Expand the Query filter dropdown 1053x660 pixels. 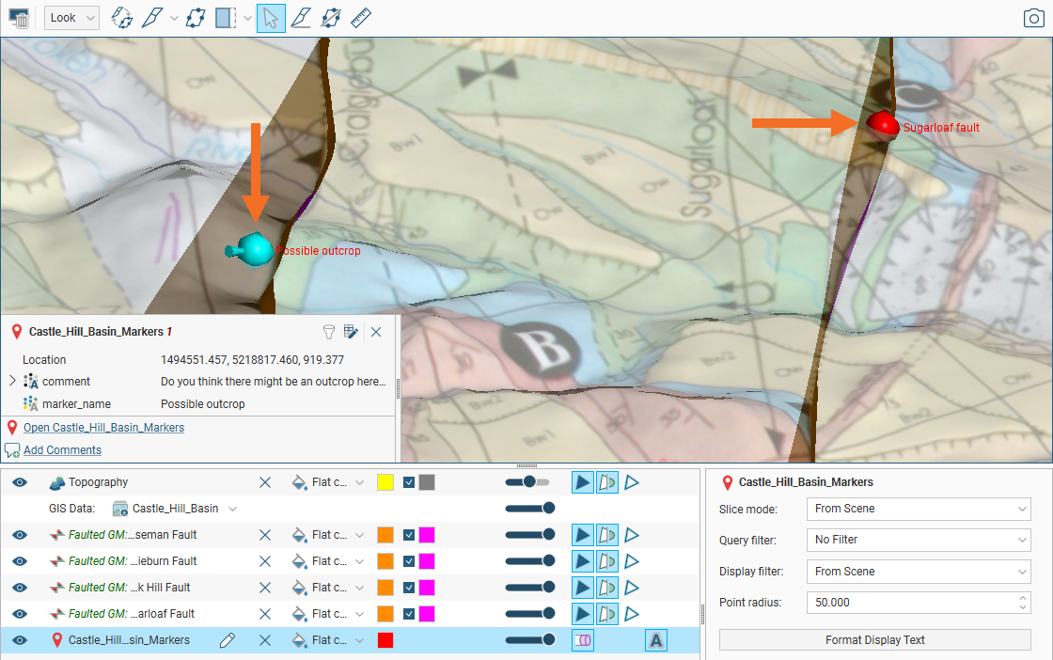tap(919, 540)
